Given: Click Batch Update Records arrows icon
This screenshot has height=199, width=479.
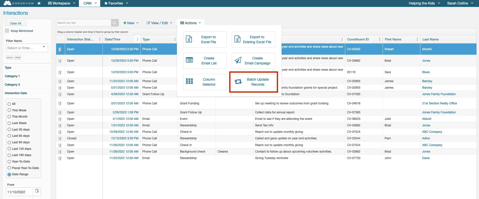Looking at the screenshot, I should click(x=238, y=82).
